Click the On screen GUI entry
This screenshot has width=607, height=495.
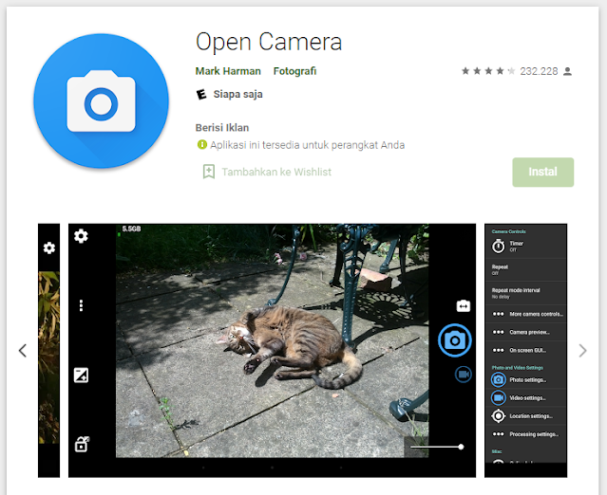[x=525, y=350]
